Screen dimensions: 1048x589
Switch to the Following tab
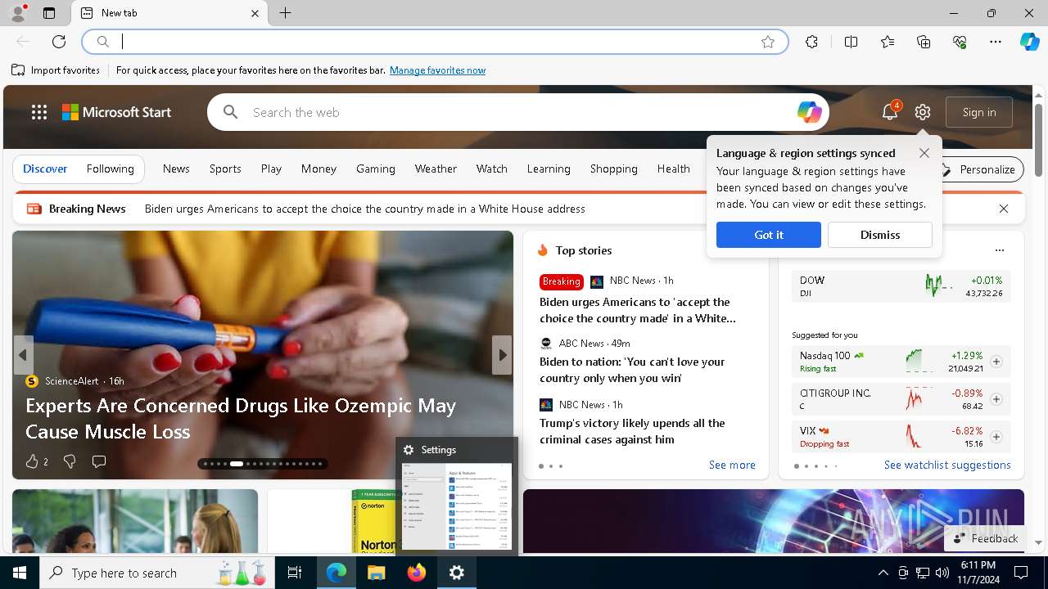point(110,169)
